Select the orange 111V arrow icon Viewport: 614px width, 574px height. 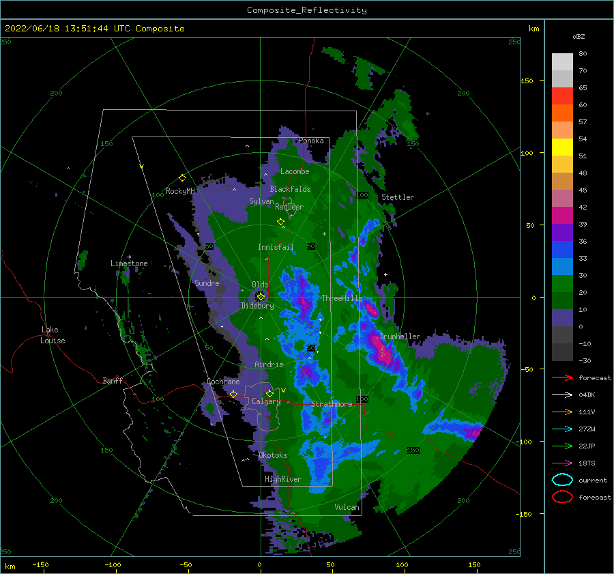pyautogui.click(x=562, y=412)
